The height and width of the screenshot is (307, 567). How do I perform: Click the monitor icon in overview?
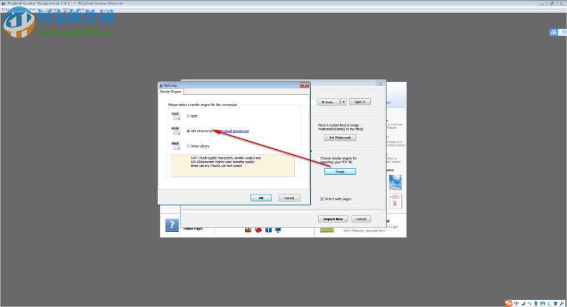pyautogui.click(x=278, y=230)
